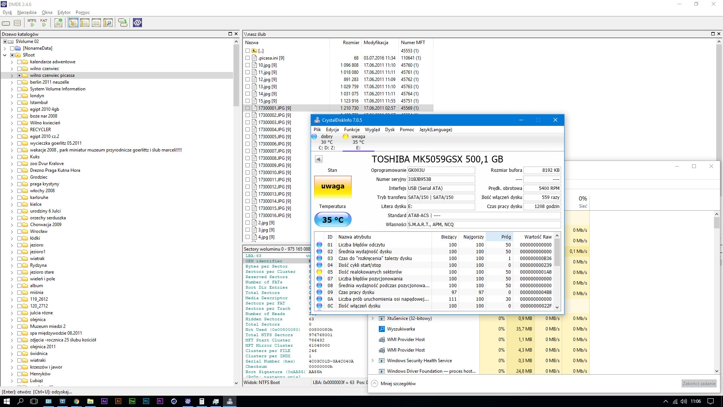Click the Numer seryjny field

[441, 179]
